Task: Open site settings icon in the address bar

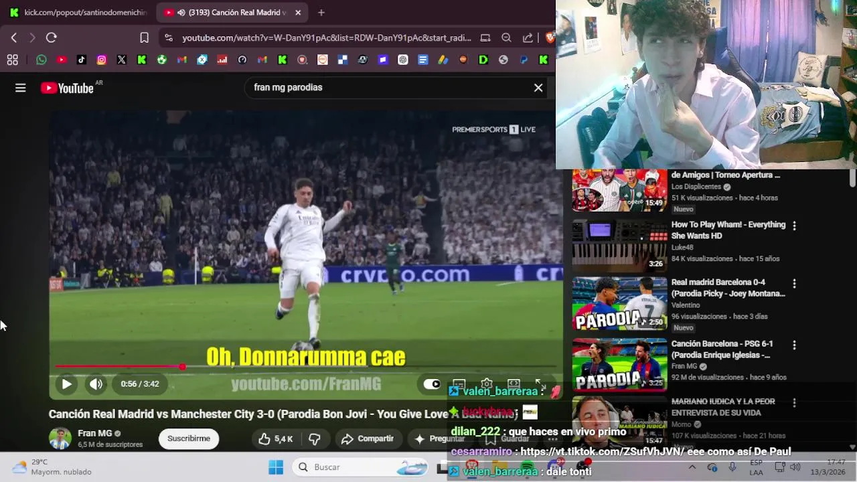Action: tap(168, 38)
